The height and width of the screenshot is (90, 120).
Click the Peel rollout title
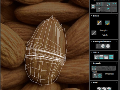click(x=95, y=82)
